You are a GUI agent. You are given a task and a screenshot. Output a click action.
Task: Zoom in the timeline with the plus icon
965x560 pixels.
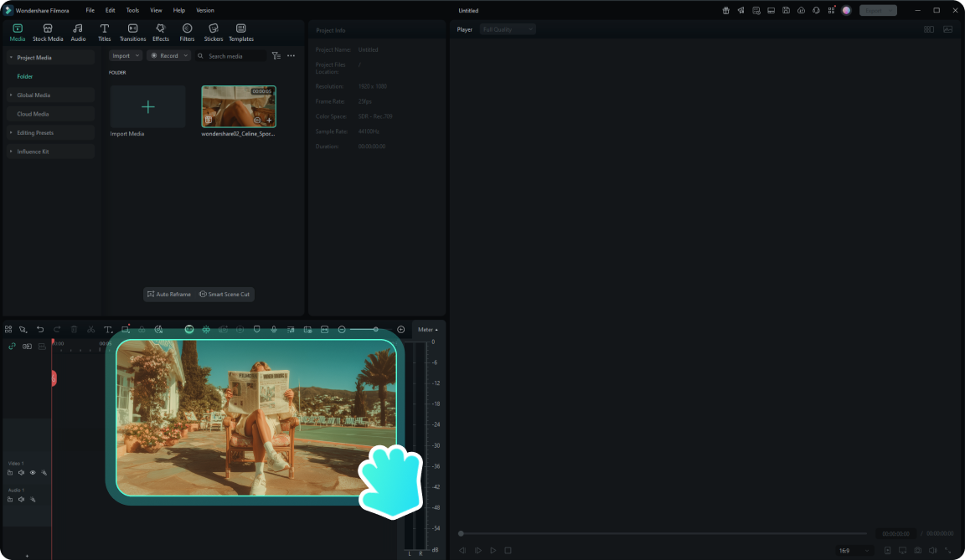pos(400,330)
